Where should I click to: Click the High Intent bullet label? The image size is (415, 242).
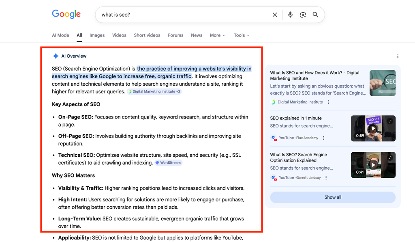click(x=73, y=200)
